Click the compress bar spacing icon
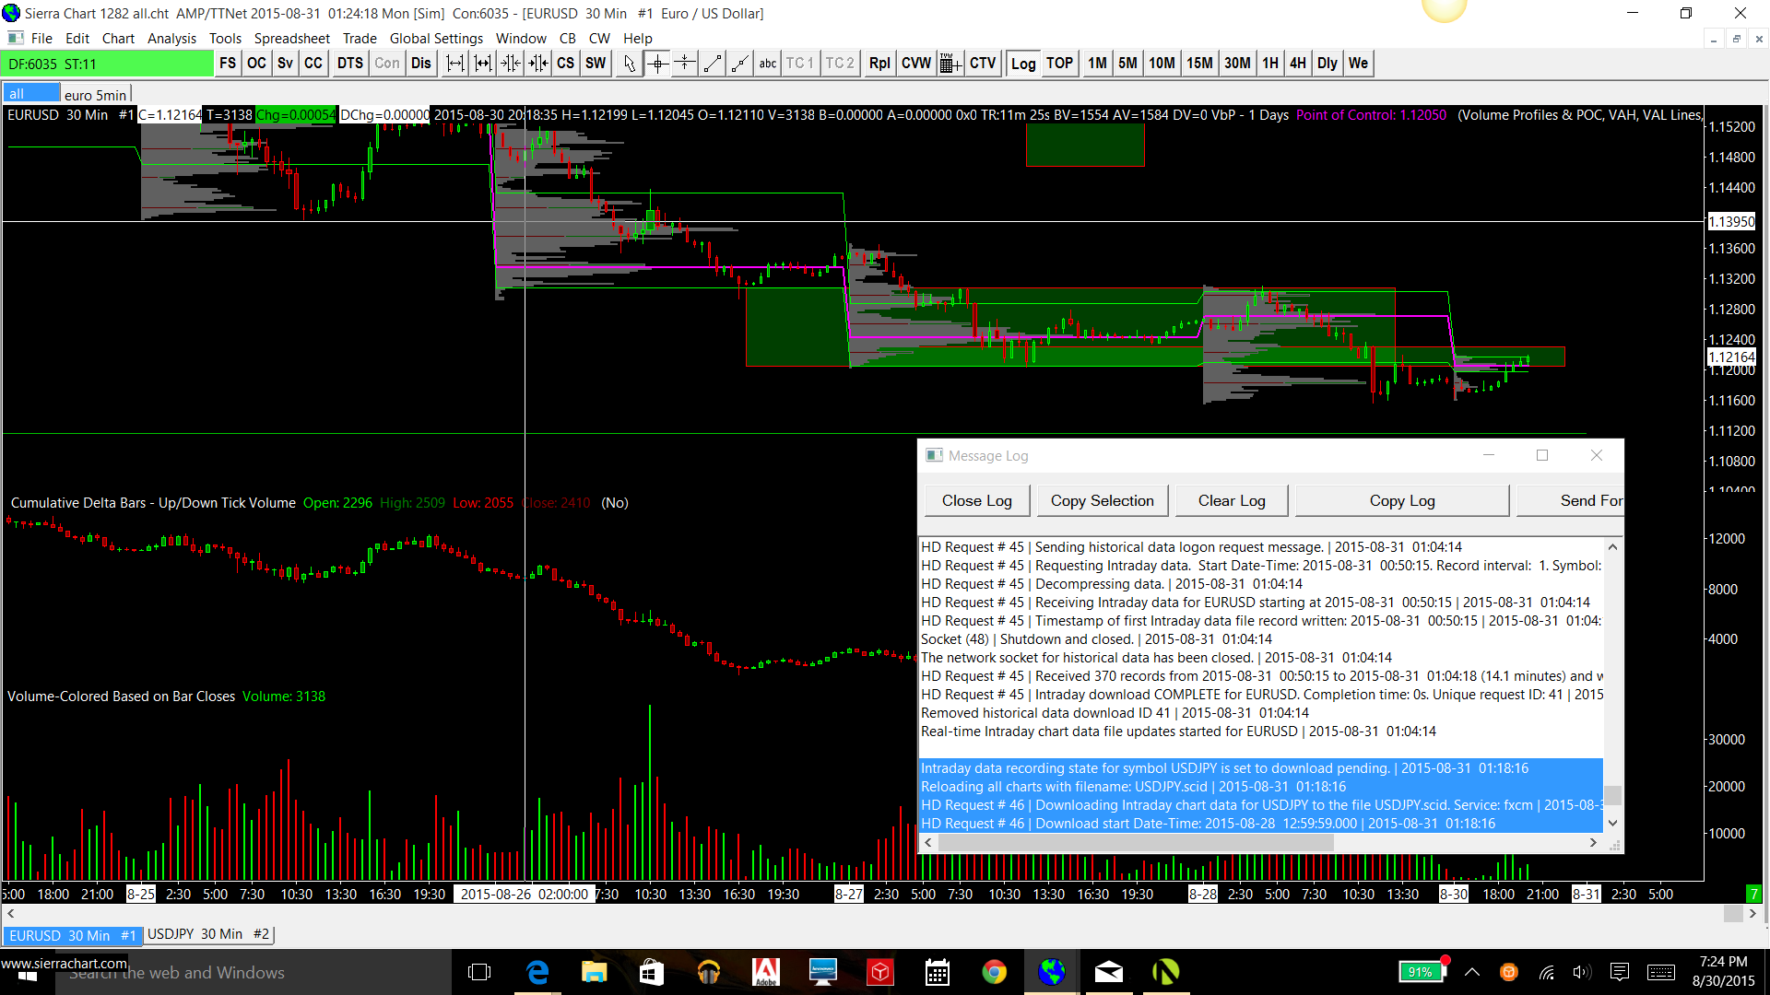The height and width of the screenshot is (995, 1770). [x=511, y=64]
